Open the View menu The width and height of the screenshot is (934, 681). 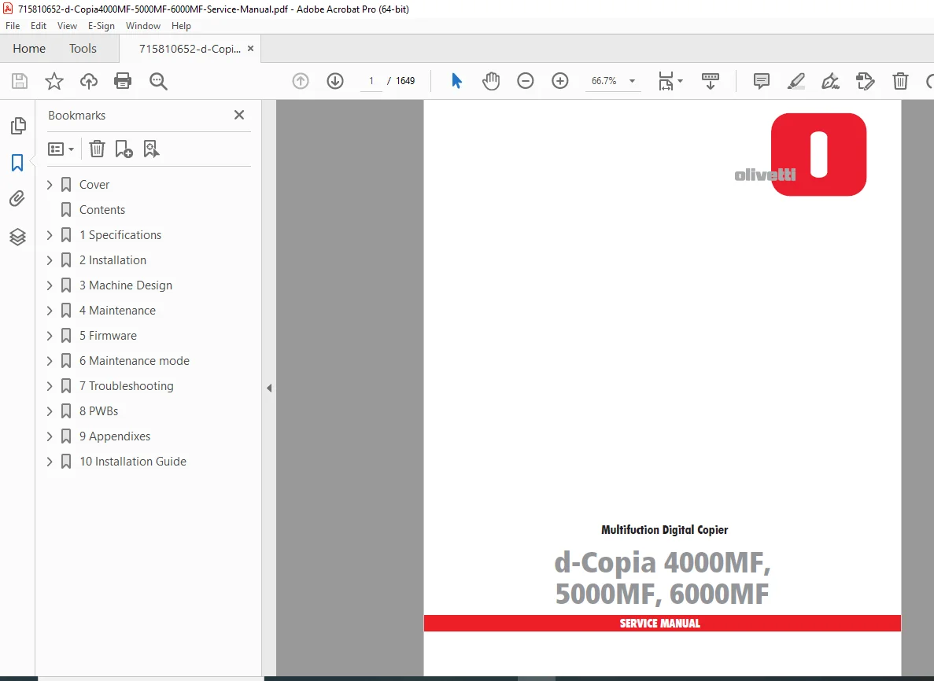67,26
